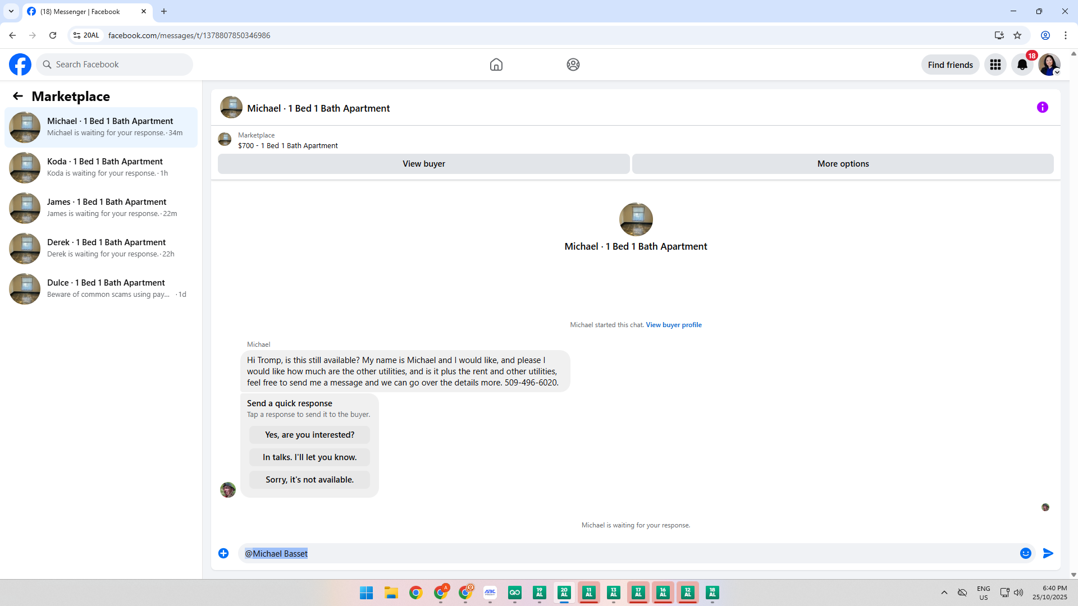The image size is (1078, 606).
Task: Expand the account profile picture menu
Action: click(1049, 65)
